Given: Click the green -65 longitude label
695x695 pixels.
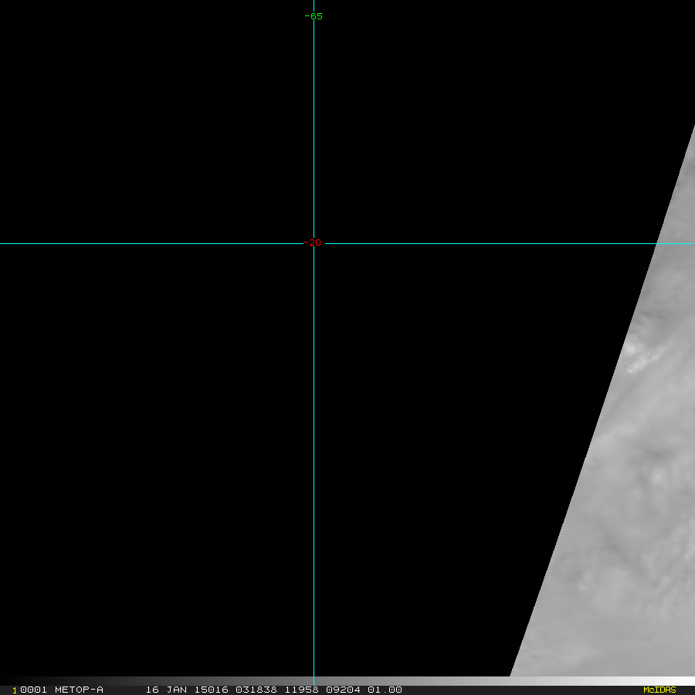Looking at the screenshot, I should tap(314, 16).
